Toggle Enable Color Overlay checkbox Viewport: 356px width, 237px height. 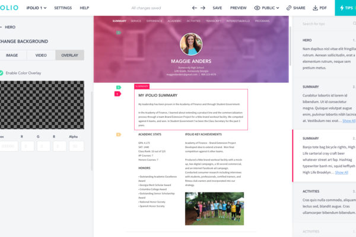click(x=1, y=73)
